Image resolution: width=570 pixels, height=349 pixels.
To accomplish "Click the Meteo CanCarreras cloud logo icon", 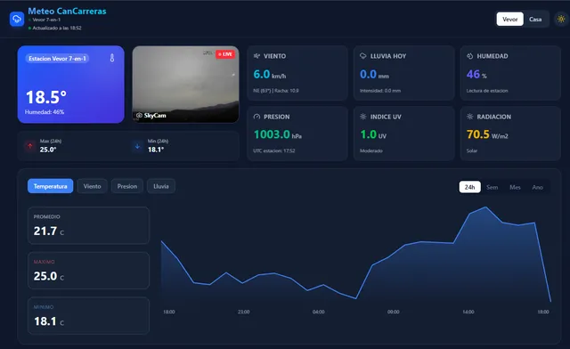I will tap(17, 19).
